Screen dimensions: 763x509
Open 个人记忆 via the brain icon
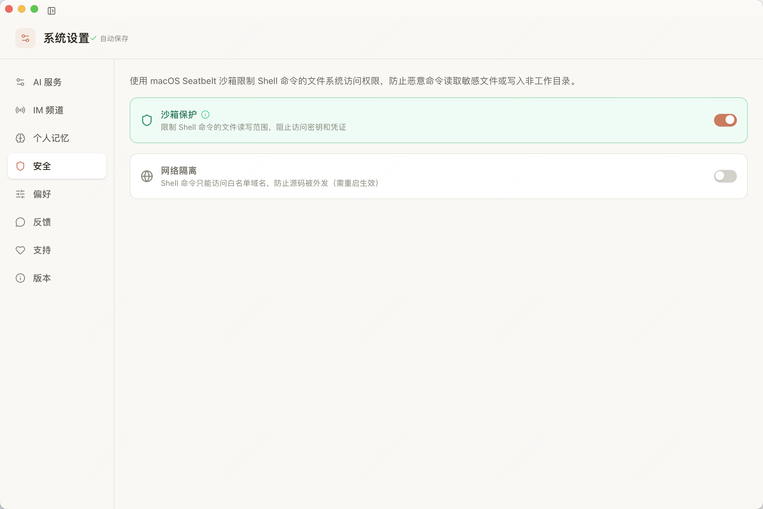pos(20,138)
